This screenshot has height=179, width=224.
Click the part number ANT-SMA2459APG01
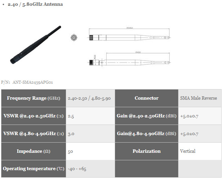33,82
